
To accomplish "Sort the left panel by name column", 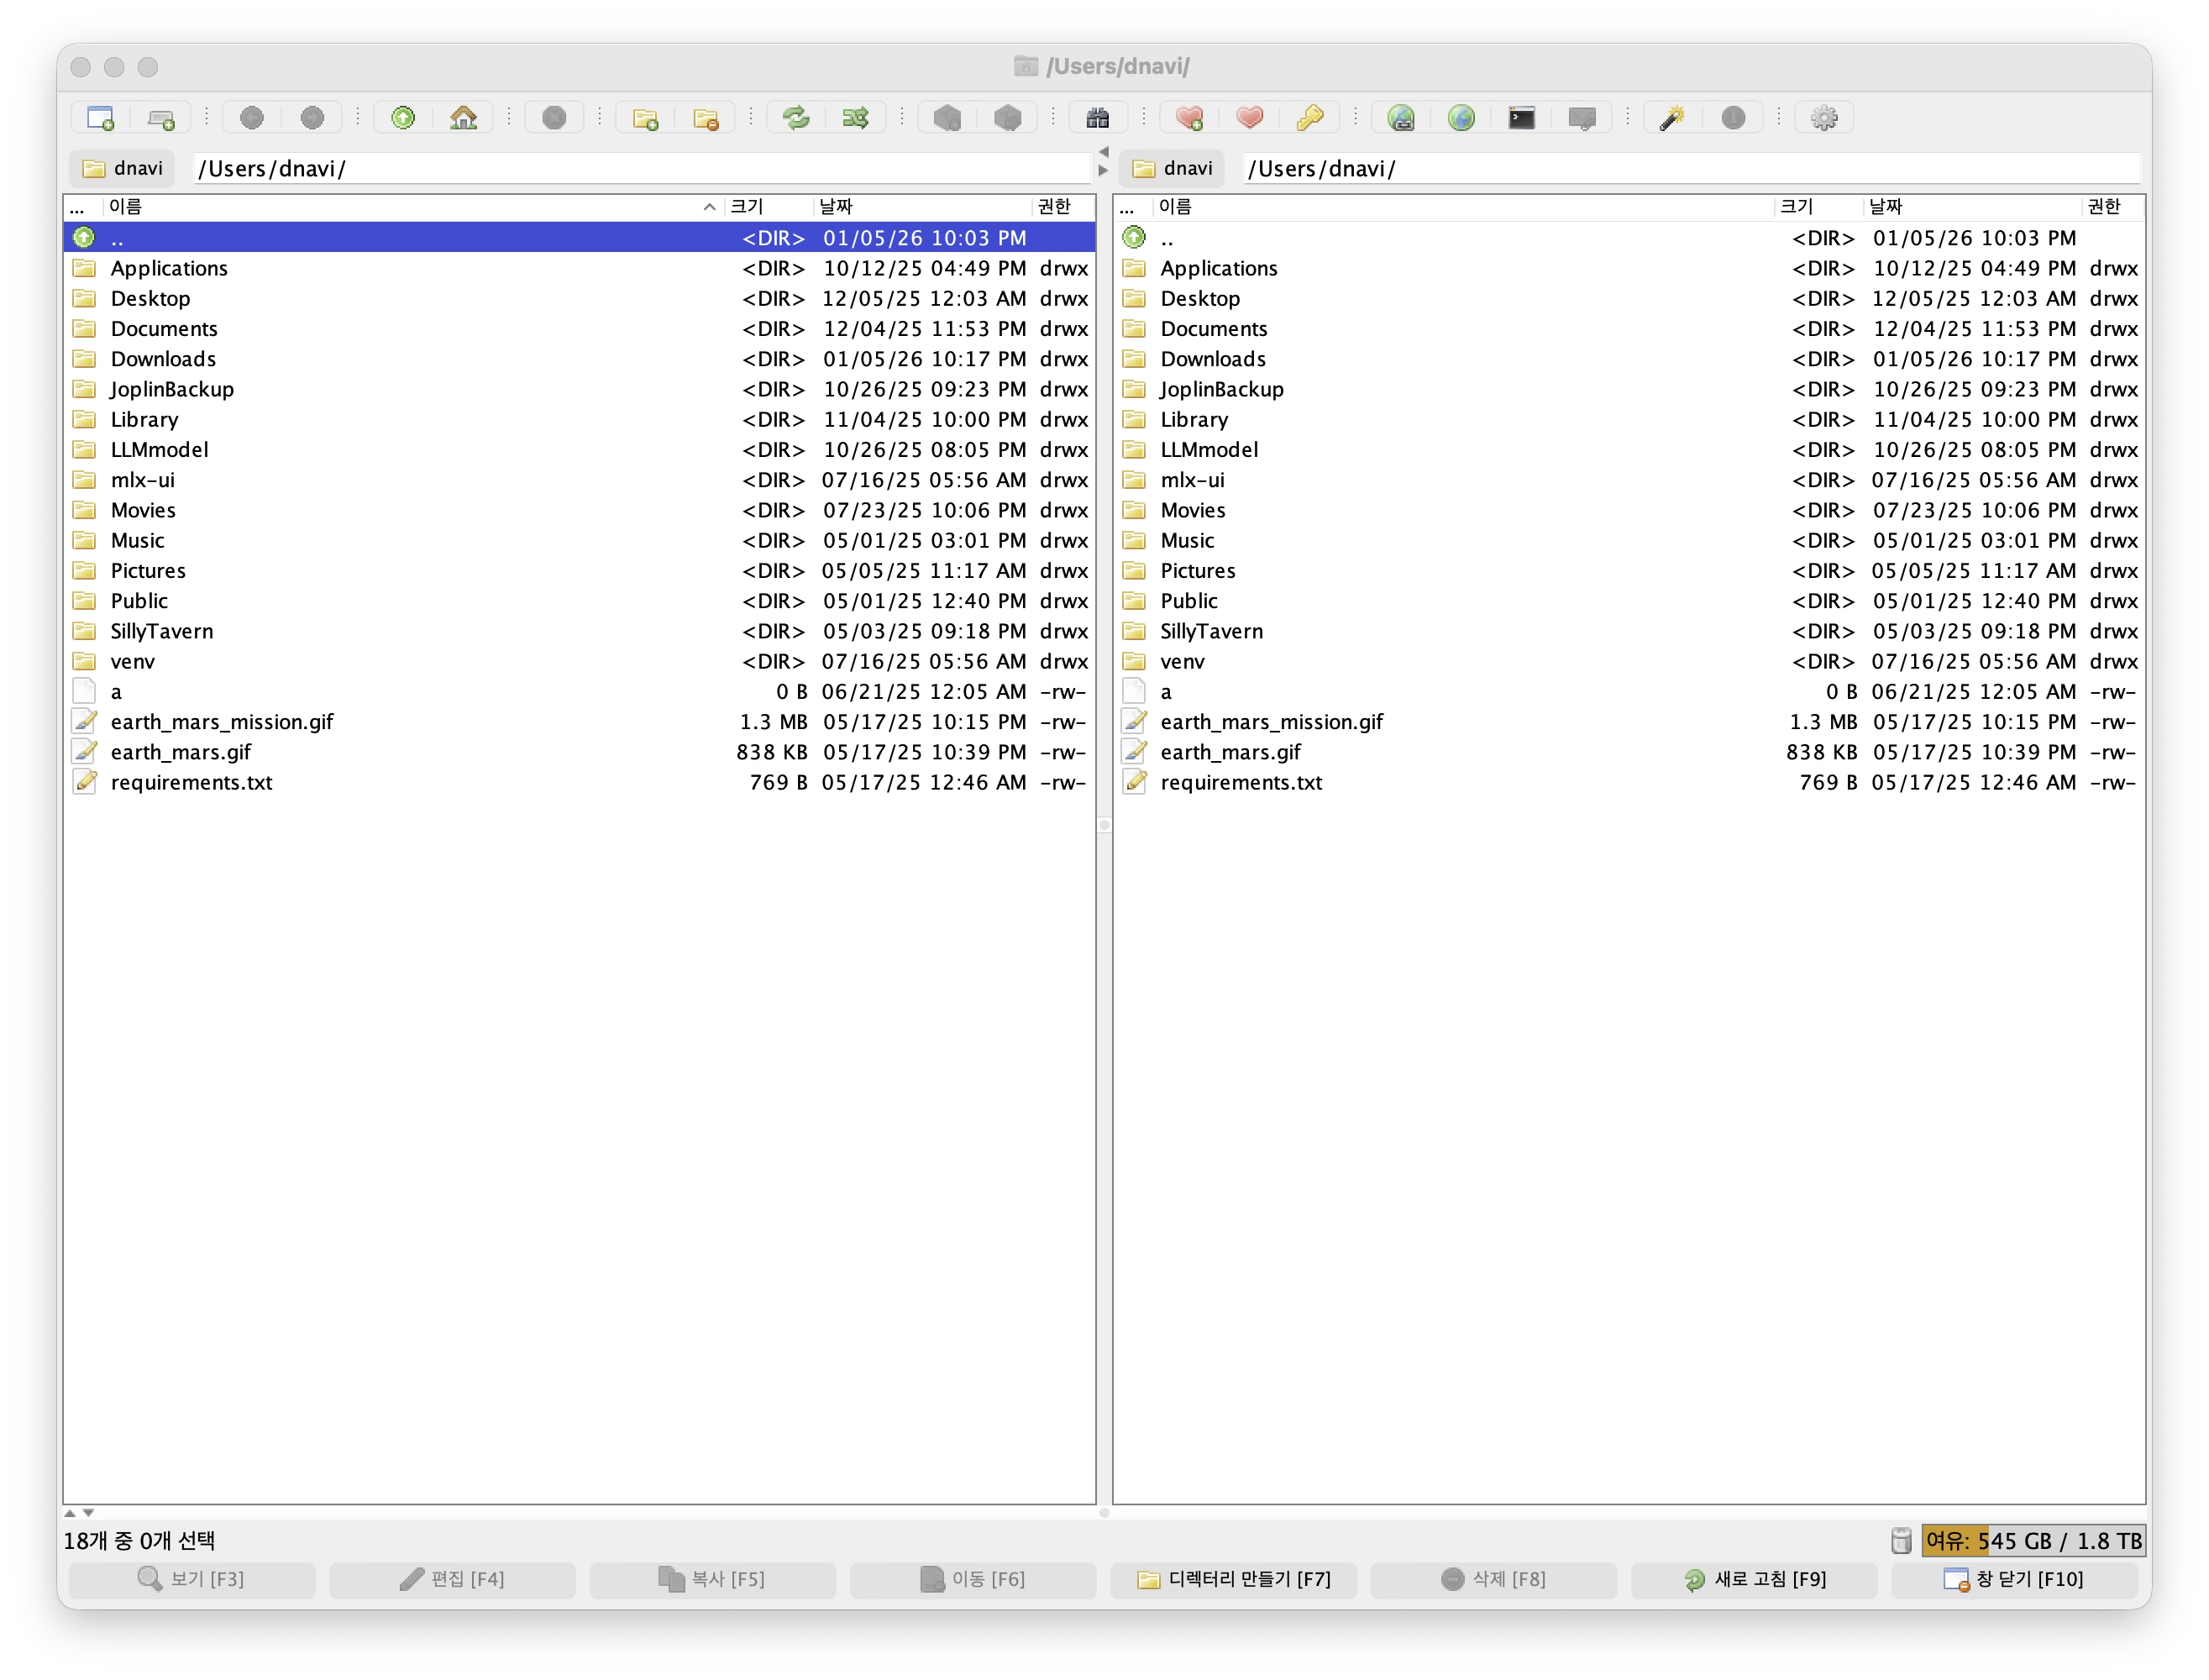I will click(127, 207).
